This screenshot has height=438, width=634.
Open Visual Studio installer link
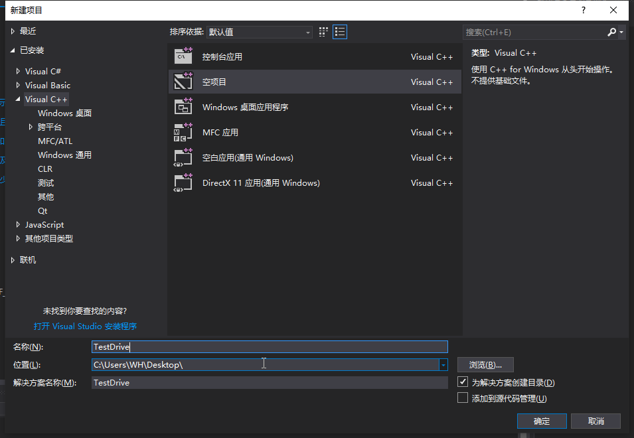(x=85, y=326)
